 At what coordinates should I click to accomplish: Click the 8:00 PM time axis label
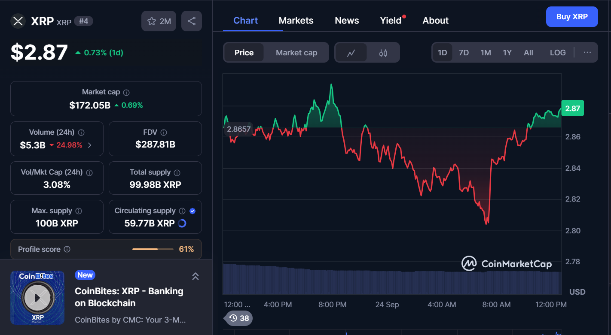pos(332,305)
